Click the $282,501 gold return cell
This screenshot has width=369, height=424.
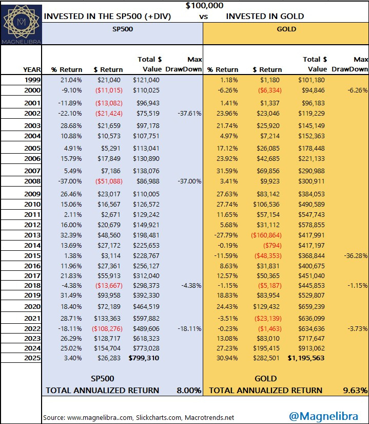266,358
